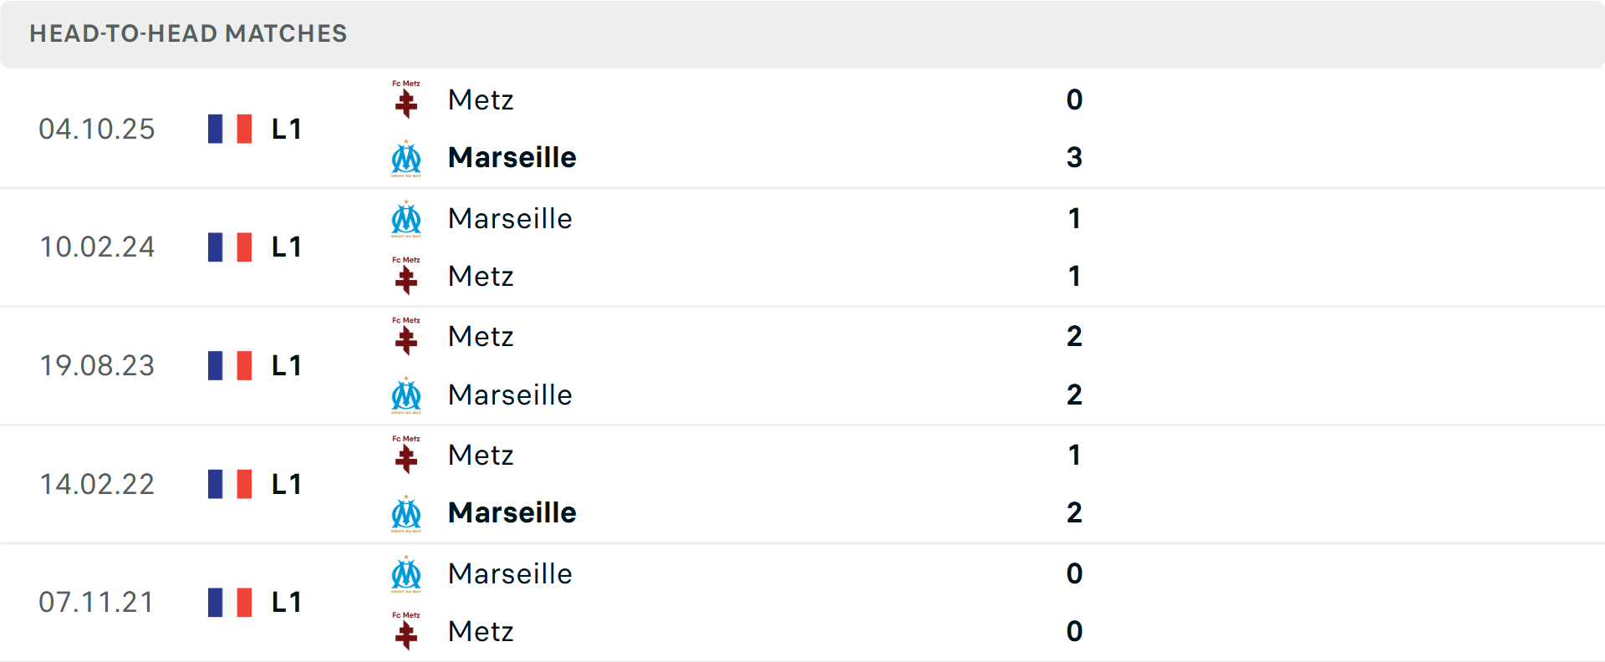
Task: Select the Marseille logo in the 19.08.23 match
Action: click(405, 396)
